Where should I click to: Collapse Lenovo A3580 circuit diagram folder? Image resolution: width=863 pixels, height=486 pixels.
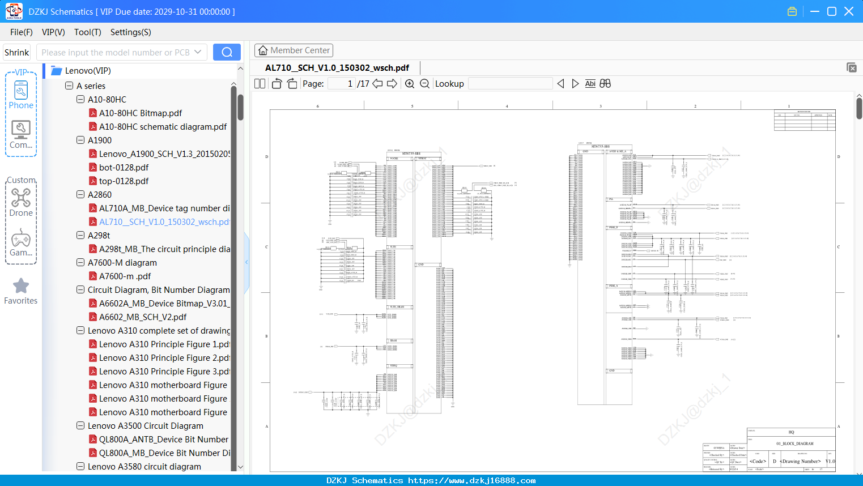(80, 466)
